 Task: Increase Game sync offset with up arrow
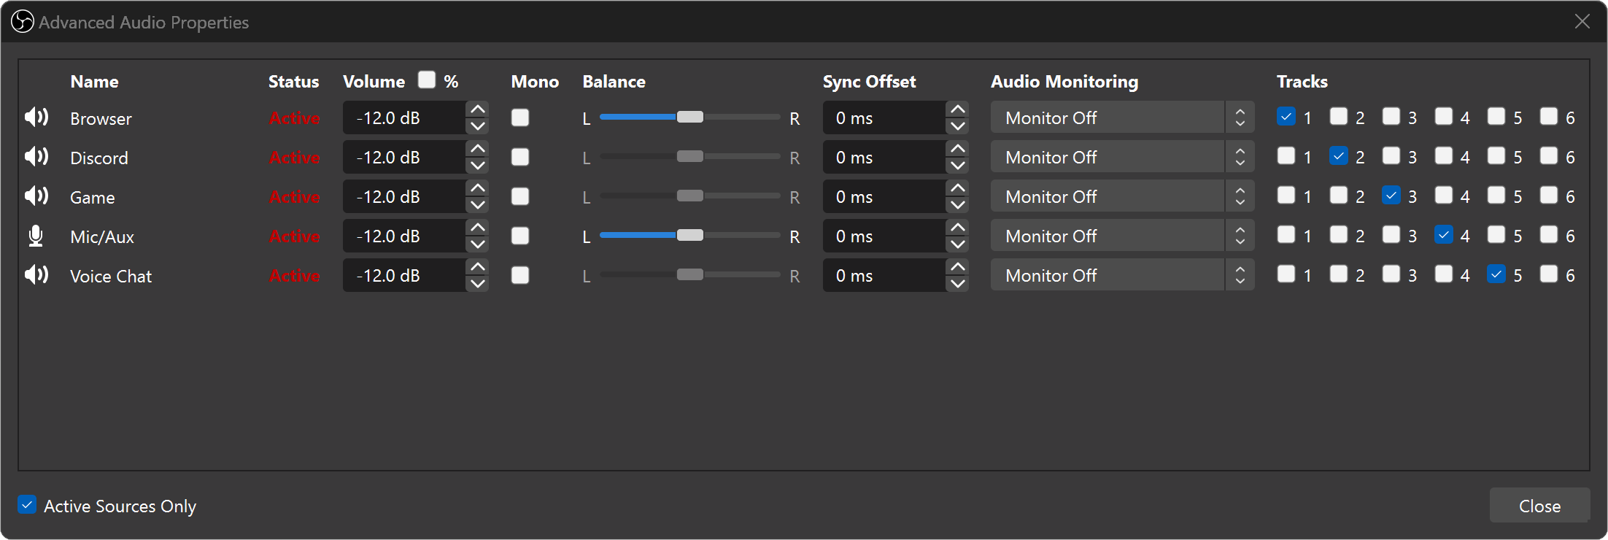(958, 188)
